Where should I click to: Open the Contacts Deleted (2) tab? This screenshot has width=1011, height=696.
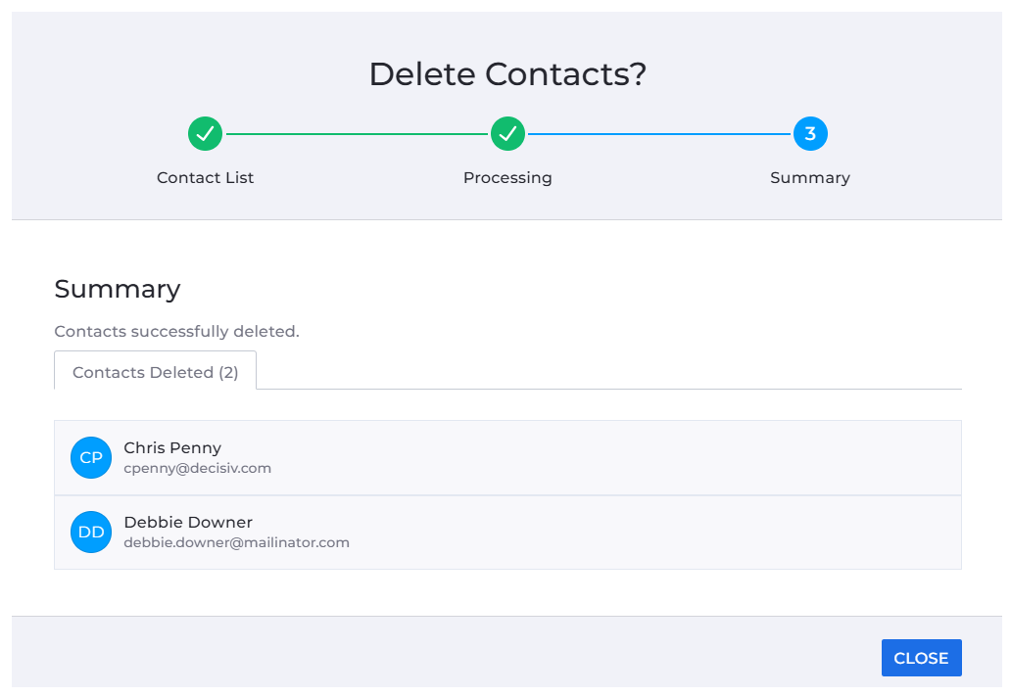click(x=156, y=371)
